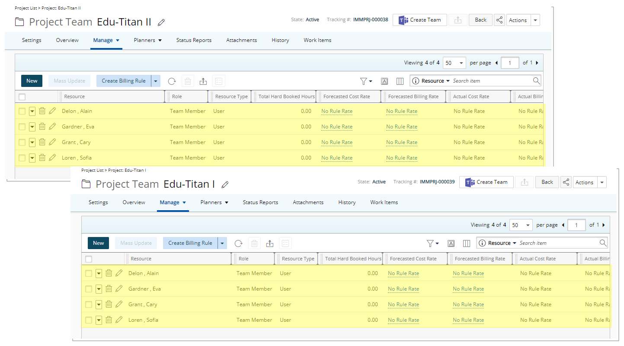This screenshot has width=624, height=346.
Task: Click share icon in Edu-Titan II header
Action: [x=499, y=20]
